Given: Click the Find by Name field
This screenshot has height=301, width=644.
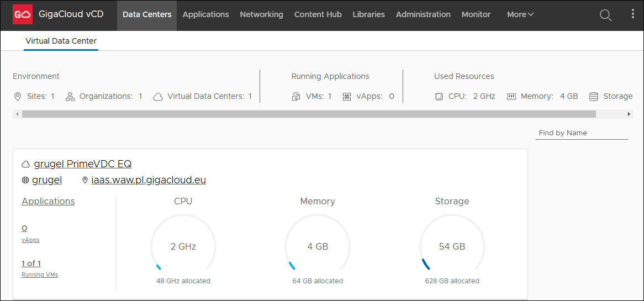Looking at the screenshot, I should click(582, 133).
